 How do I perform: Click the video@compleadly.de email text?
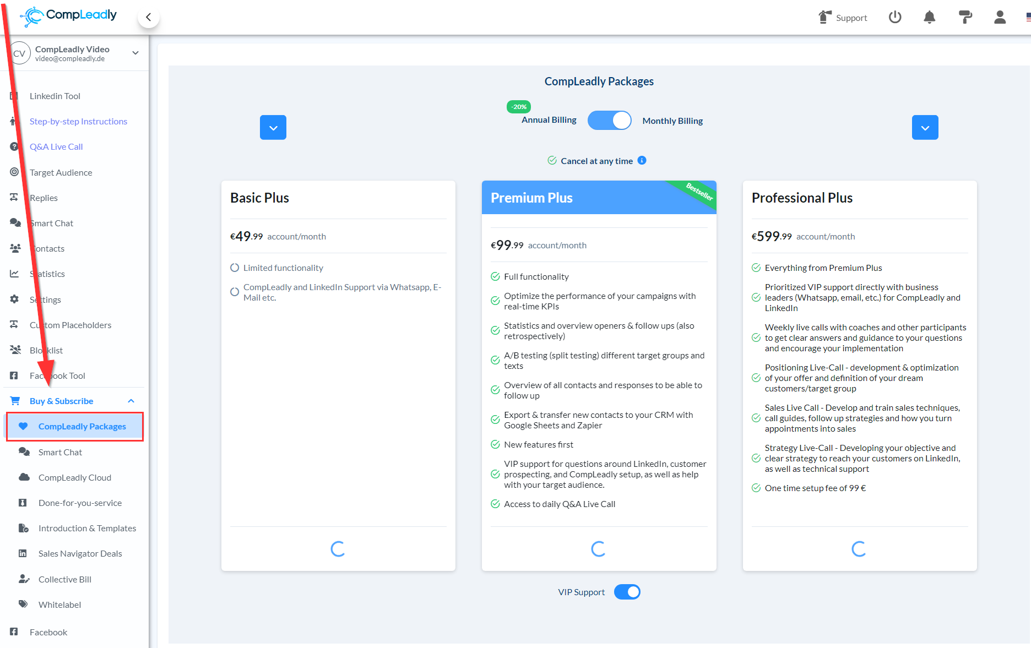[70, 59]
